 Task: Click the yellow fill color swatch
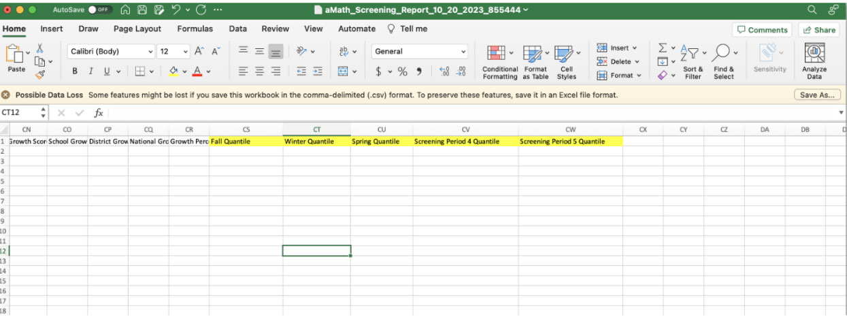[173, 71]
